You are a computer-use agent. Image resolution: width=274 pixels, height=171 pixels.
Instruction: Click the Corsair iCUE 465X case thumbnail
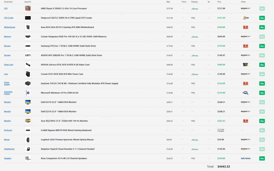(28, 74)
